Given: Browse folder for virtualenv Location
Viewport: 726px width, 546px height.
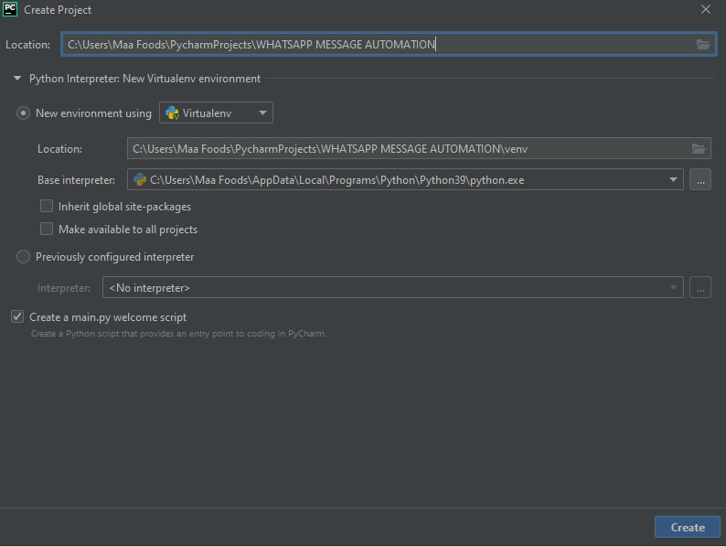Looking at the screenshot, I should [699, 149].
